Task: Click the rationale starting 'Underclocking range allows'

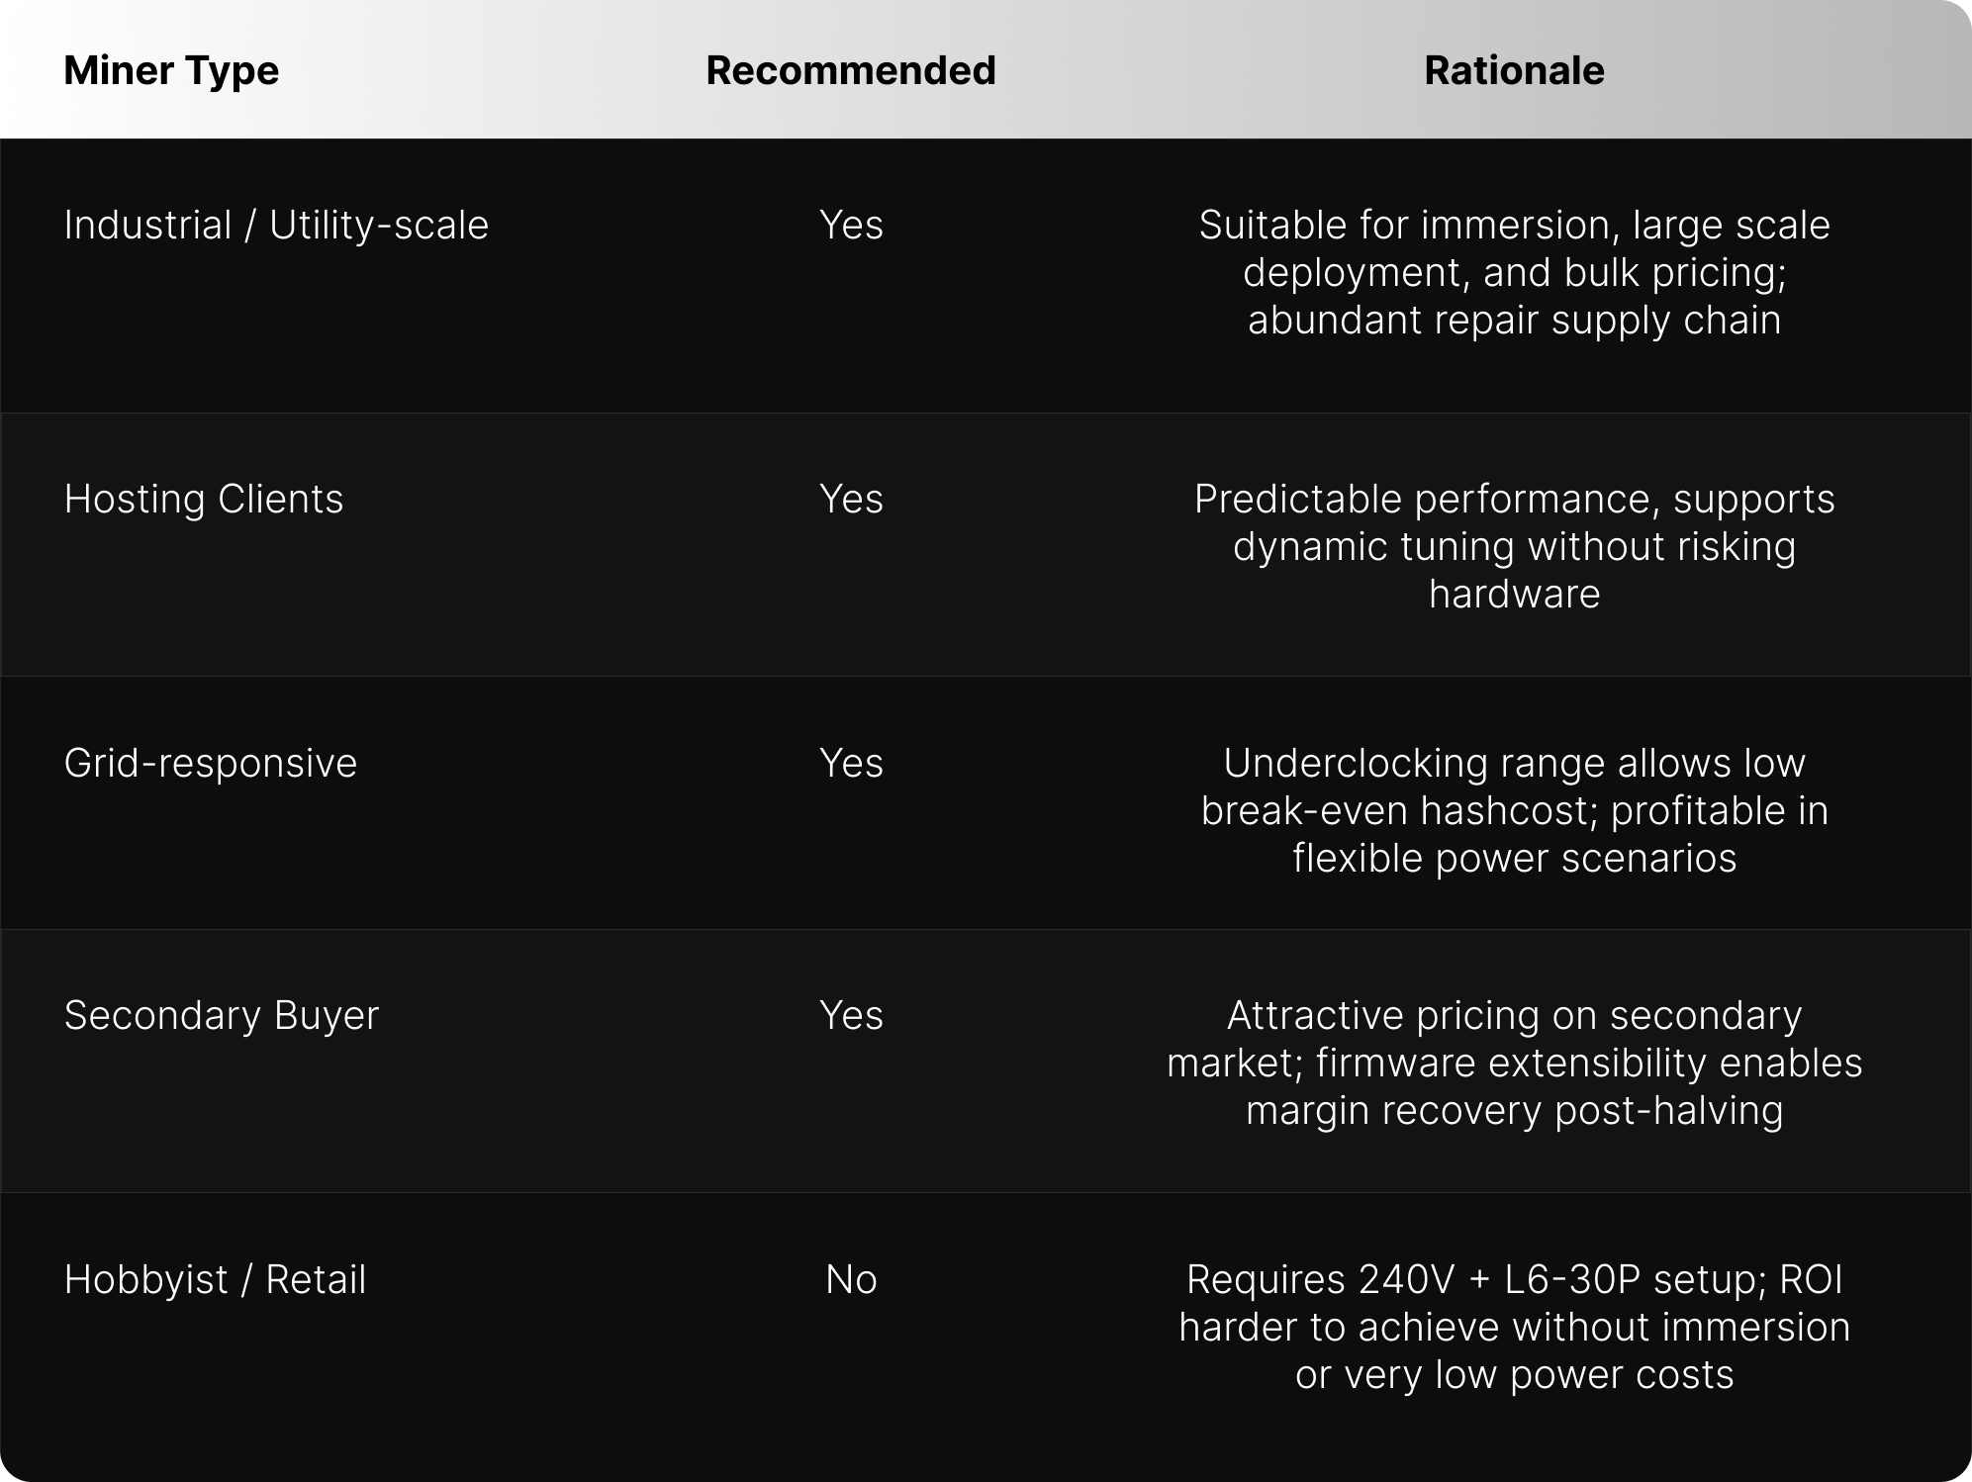Action: (1514, 764)
